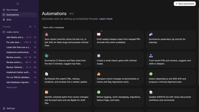Expand threads with Show more

tap(12, 87)
